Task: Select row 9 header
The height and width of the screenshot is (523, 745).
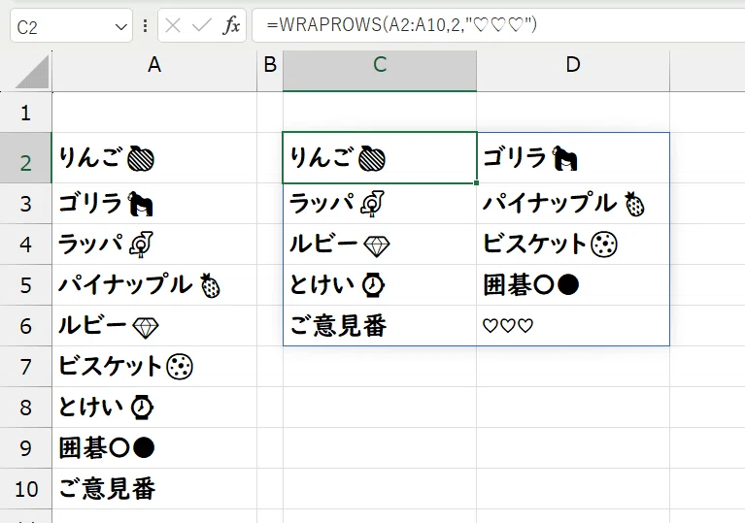Action: 25,448
